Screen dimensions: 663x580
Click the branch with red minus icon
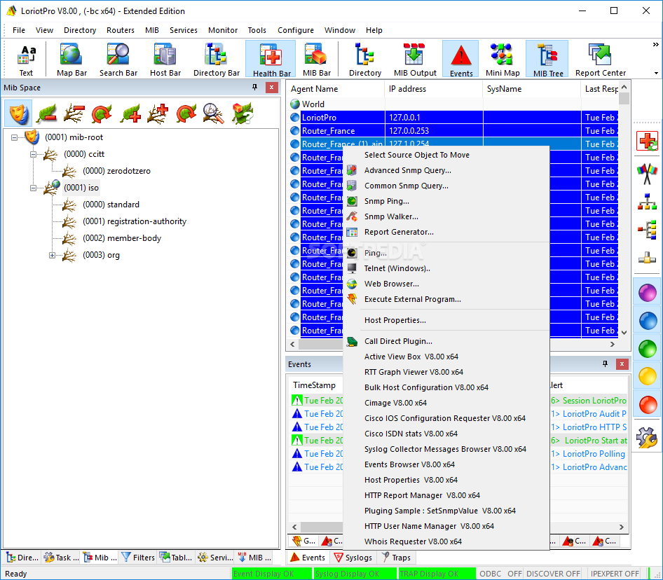74,113
